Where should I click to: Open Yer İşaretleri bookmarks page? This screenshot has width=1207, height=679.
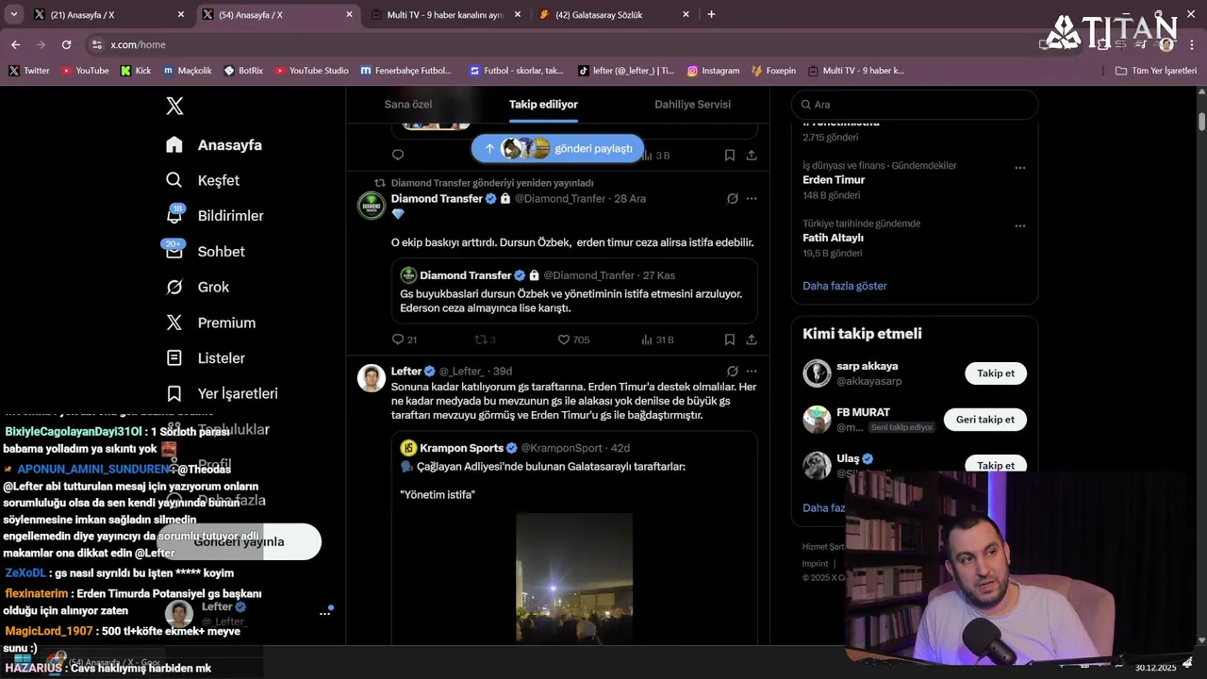point(222,393)
